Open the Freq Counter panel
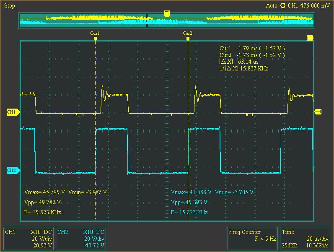The width and height of the screenshot is (334, 252). (252, 239)
